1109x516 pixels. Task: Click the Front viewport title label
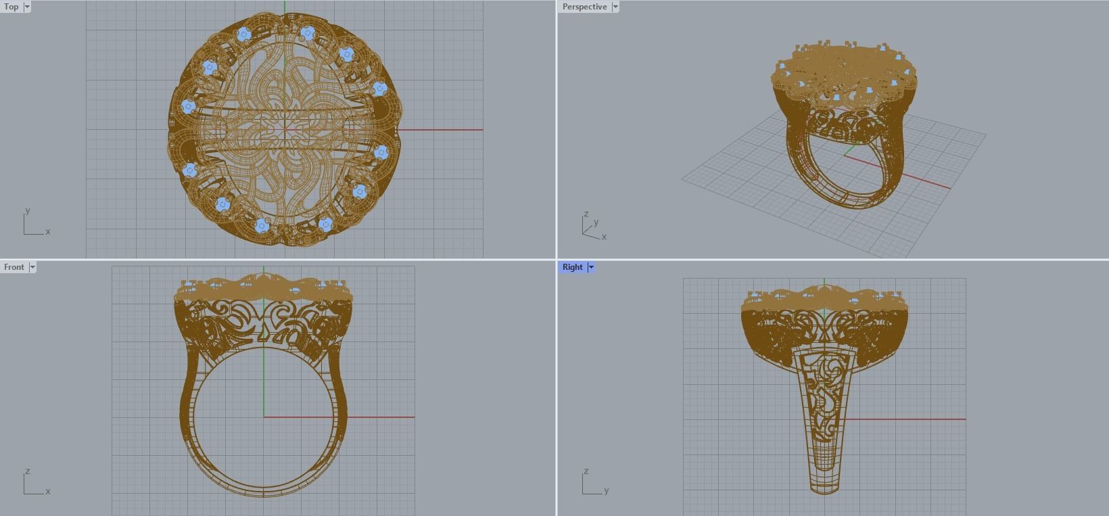14,267
